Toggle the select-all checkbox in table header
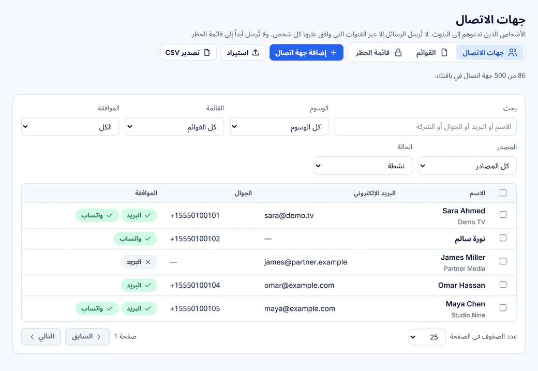 coord(503,193)
